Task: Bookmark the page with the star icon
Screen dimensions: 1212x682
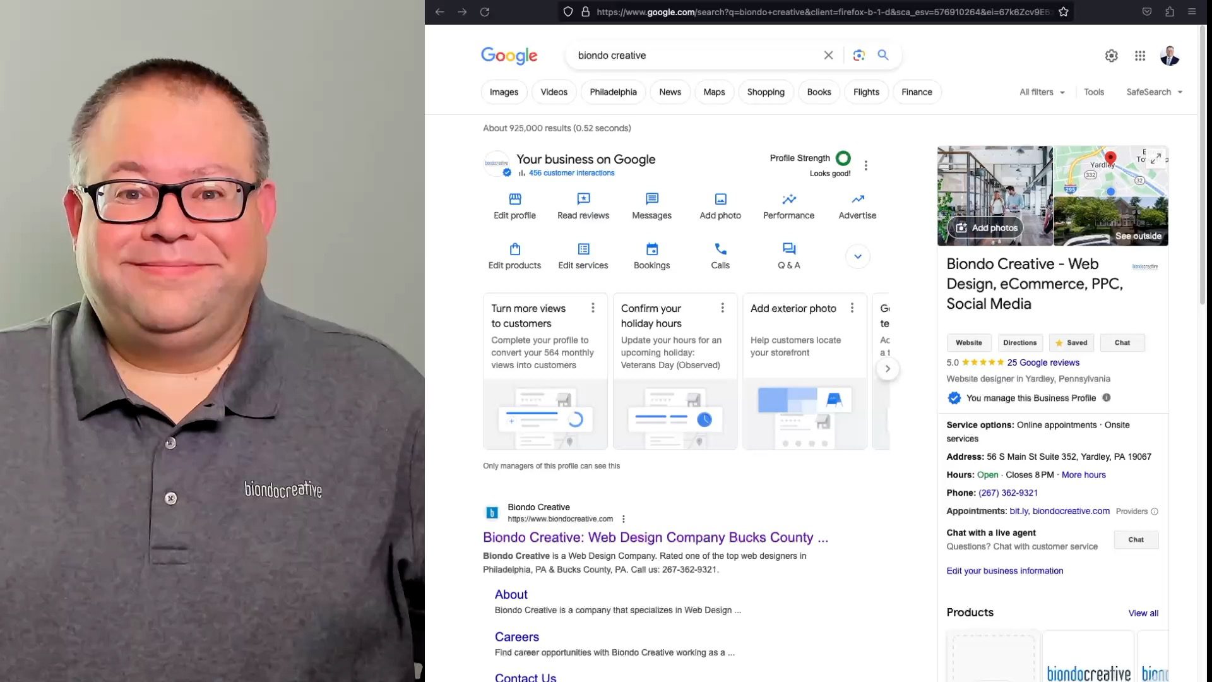Action: click(x=1064, y=12)
